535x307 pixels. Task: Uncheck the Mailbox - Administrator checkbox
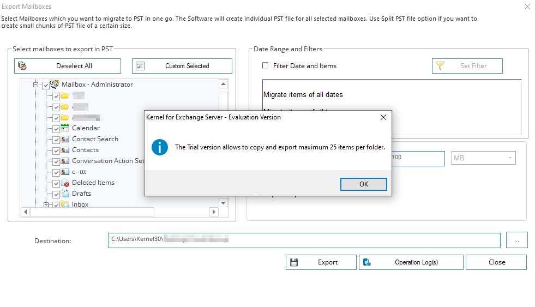pyautogui.click(x=46, y=85)
